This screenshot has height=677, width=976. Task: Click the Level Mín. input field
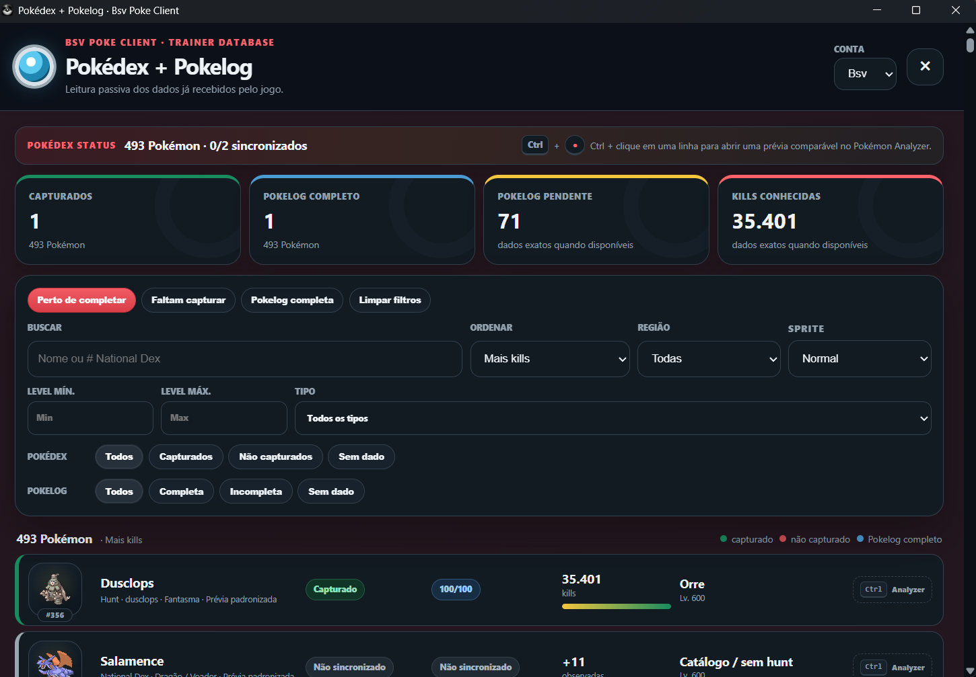coord(90,418)
